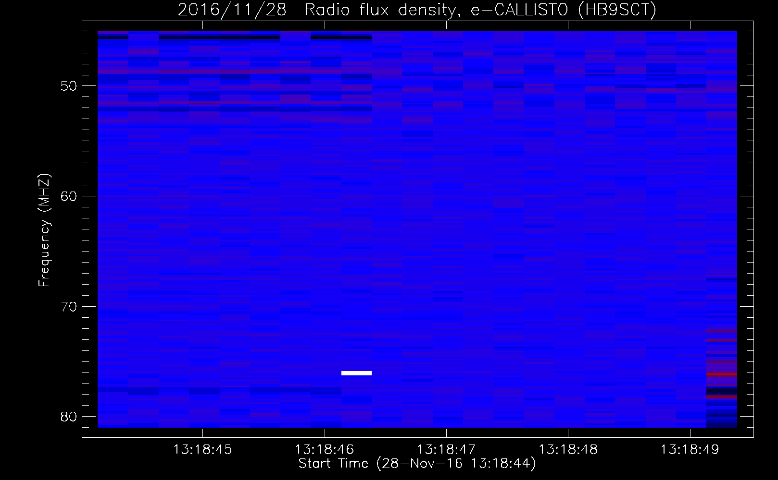The width and height of the screenshot is (778, 480).
Task: Click the frequency tick label 60
Action: [x=69, y=196]
